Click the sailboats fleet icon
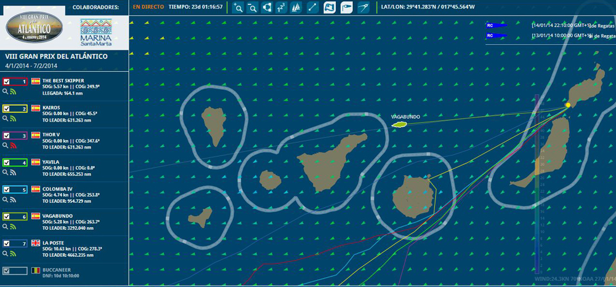This screenshot has width=616, height=287. [x=296, y=7]
